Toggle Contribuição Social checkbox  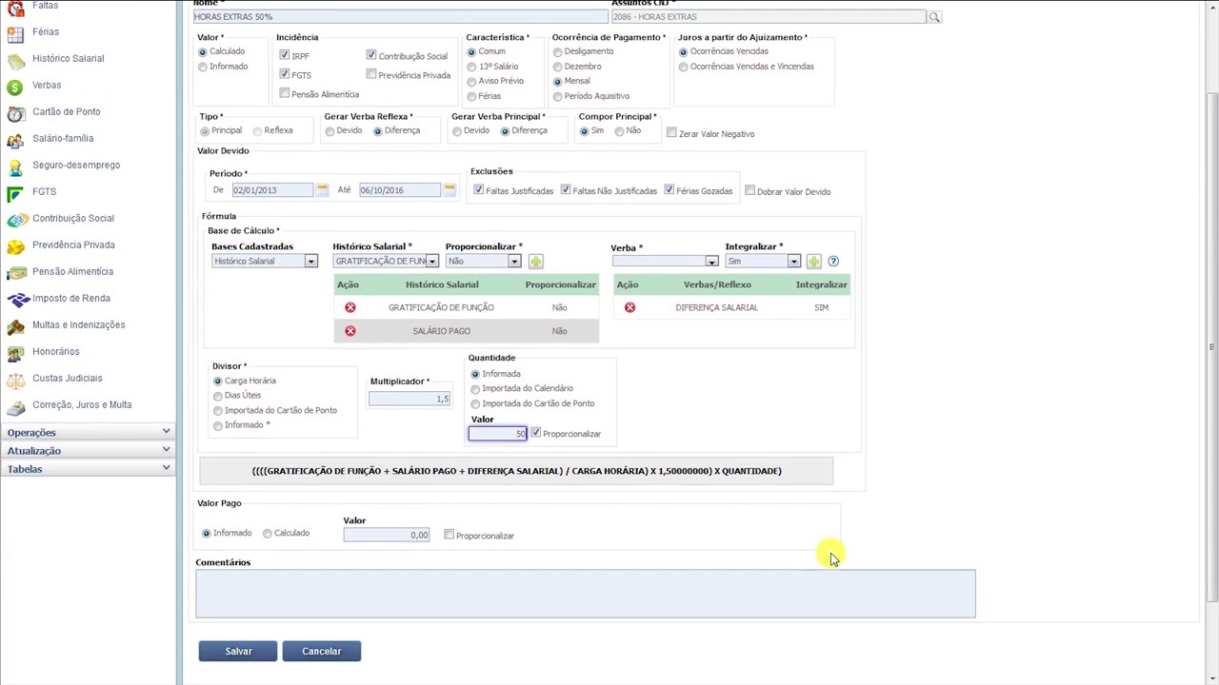tap(370, 55)
